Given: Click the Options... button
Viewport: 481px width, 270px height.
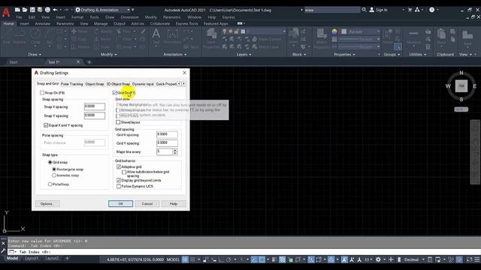Looking at the screenshot, I should (x=47, y=203).
